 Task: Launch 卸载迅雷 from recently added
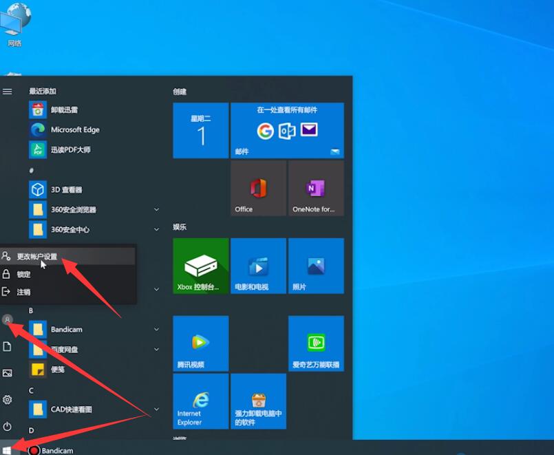pyautogui.click(x=94, y=110)
